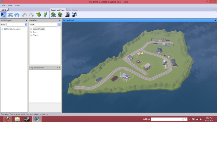217x143 pixels.
Task: Pin the Metadata panel
Action: [x=60, y=20]
